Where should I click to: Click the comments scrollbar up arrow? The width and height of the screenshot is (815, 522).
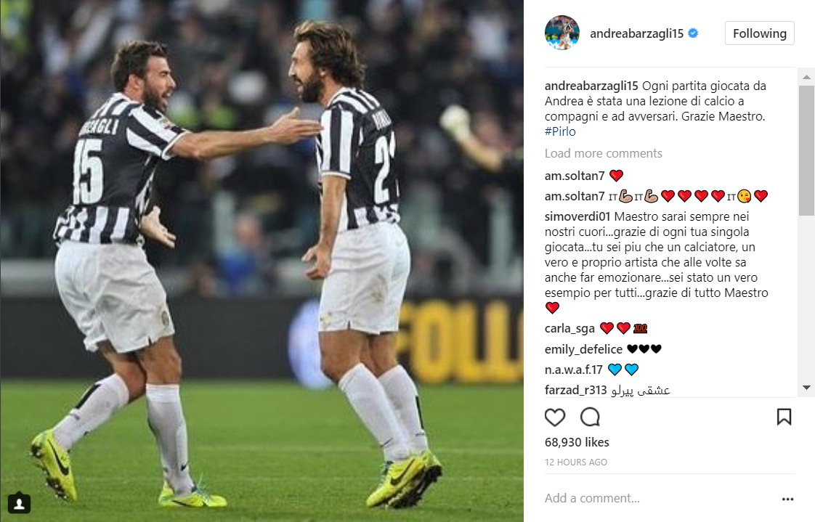806,77
